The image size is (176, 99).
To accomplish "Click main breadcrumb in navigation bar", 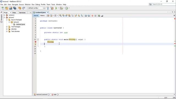I will click(x=54, y=95).
